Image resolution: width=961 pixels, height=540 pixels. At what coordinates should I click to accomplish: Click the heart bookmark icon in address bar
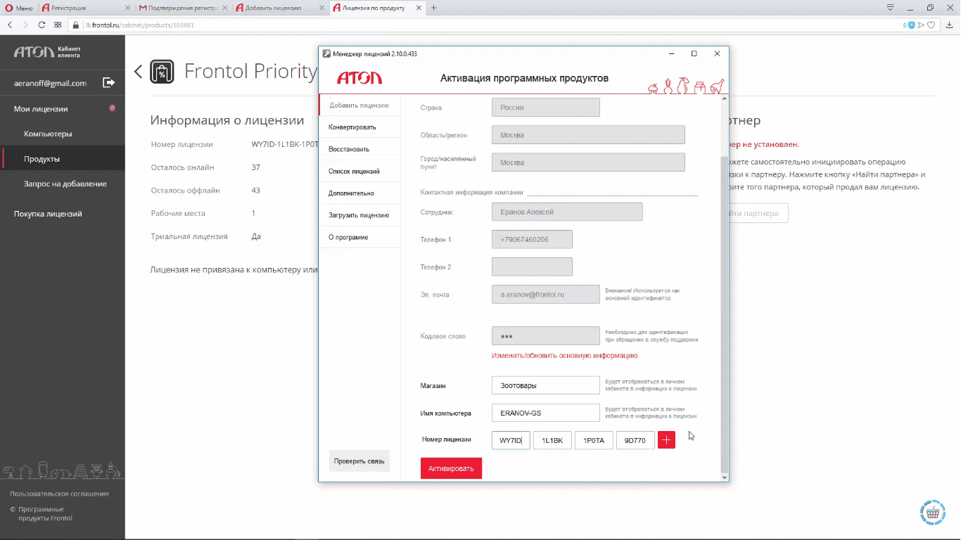click(931, 25)
